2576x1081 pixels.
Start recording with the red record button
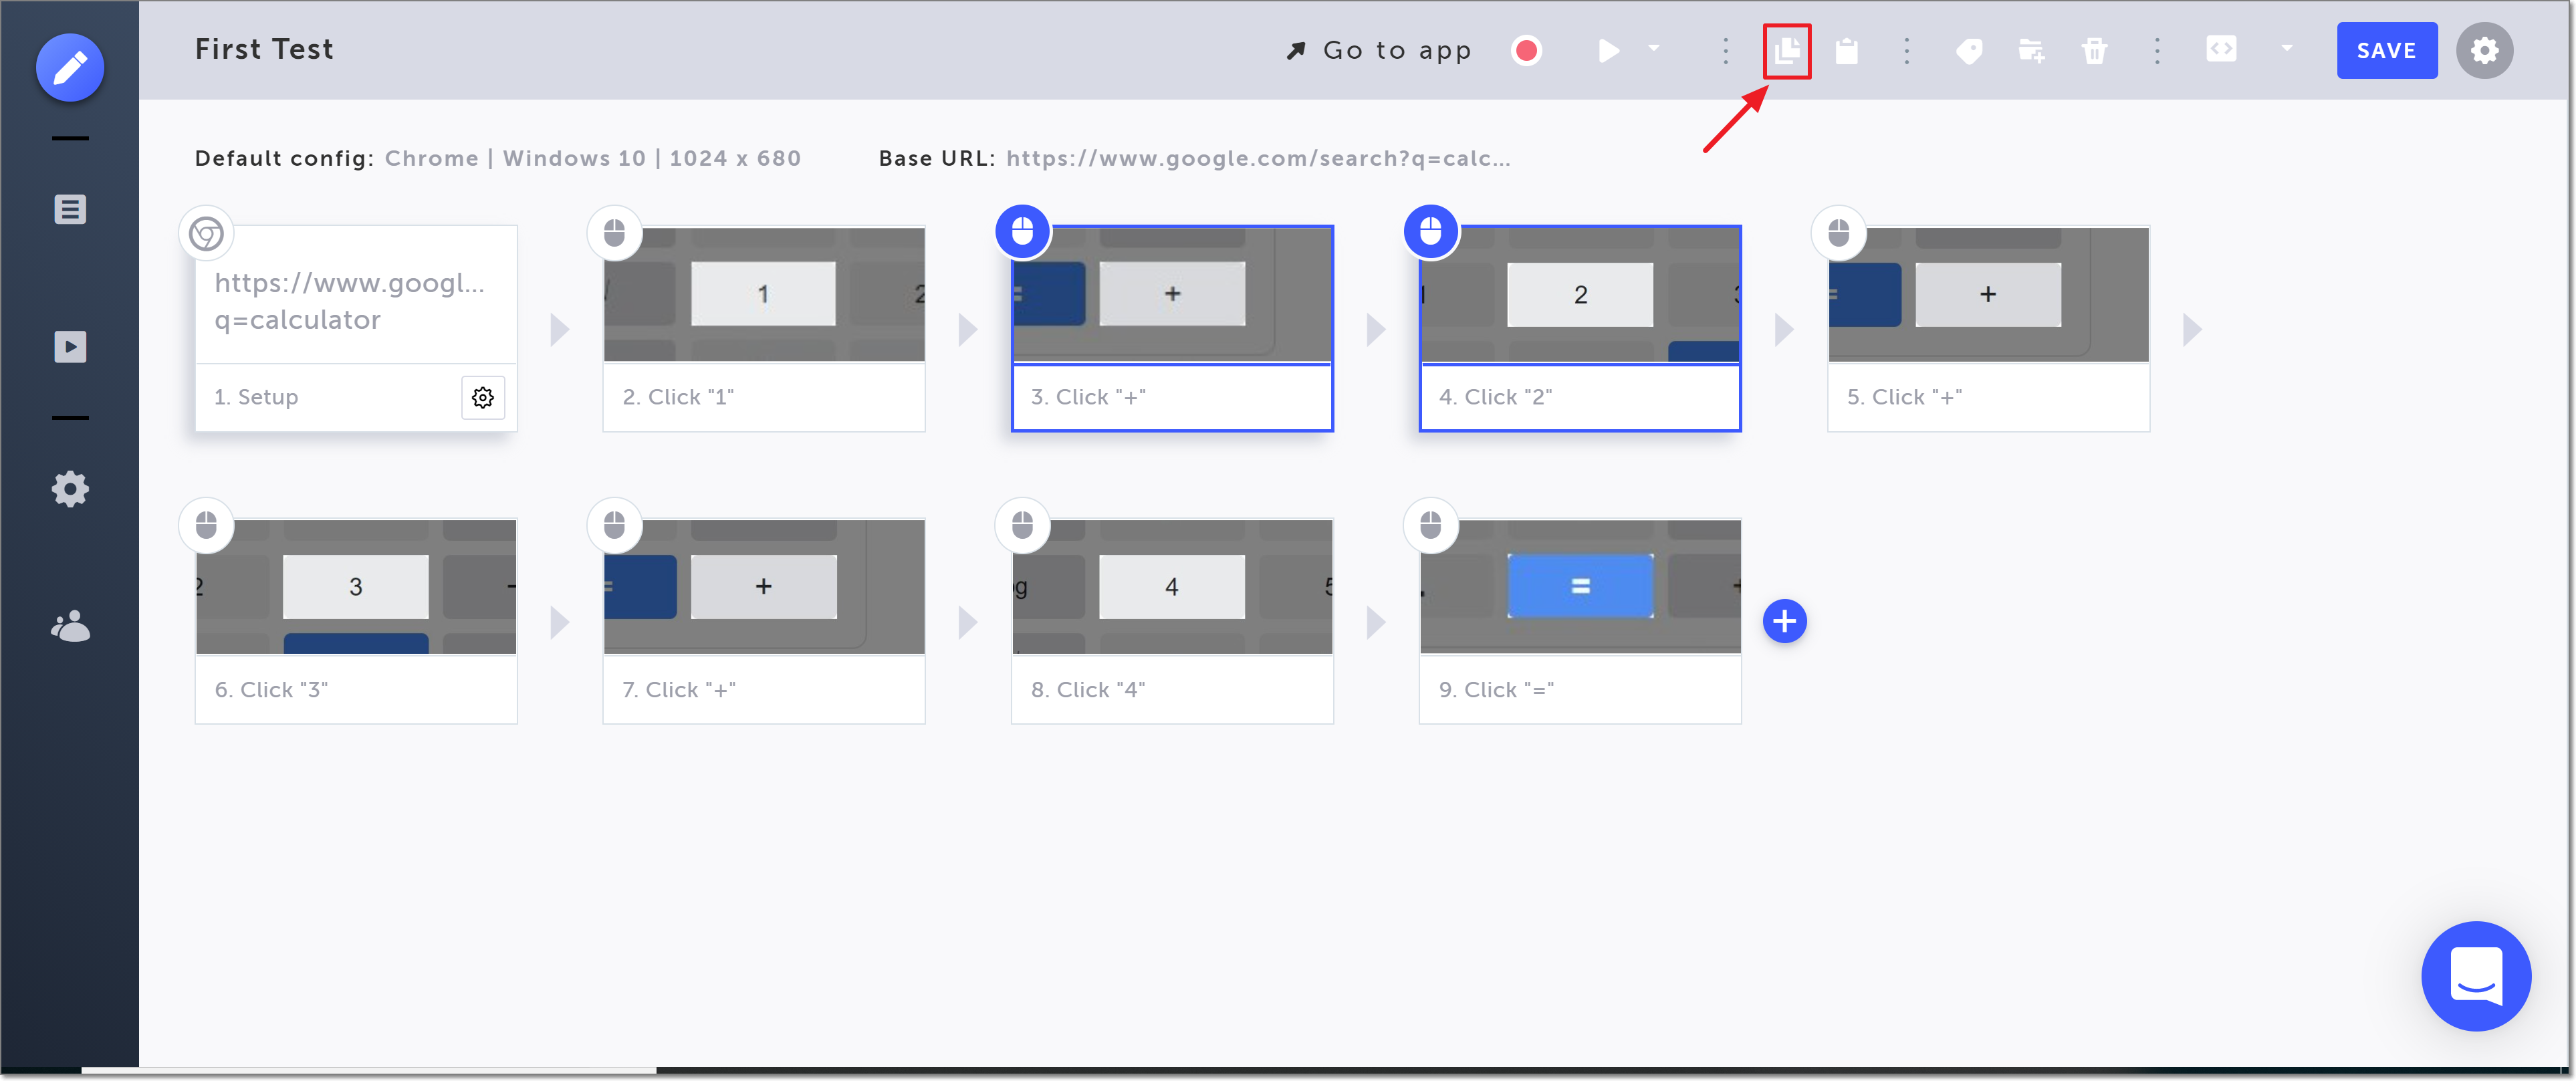click(1526, 50)
